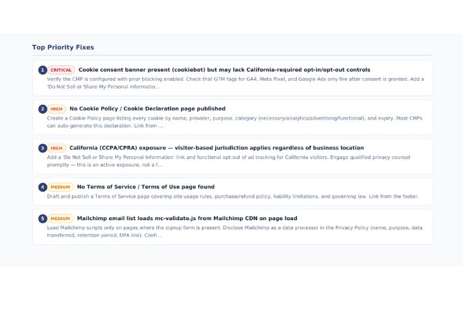Open the Cookie consent banner cookiebot heading
The width and height of the screenshot is (463, 335).
click(x=224, y=70)
